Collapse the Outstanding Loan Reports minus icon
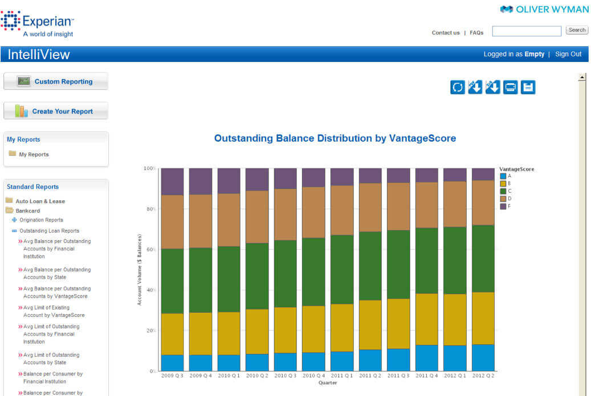Screen dimensions: 591x396 coord(14,231)
